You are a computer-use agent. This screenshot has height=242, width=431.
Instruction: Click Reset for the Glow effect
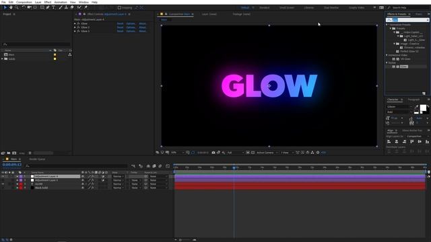[120, 24]
